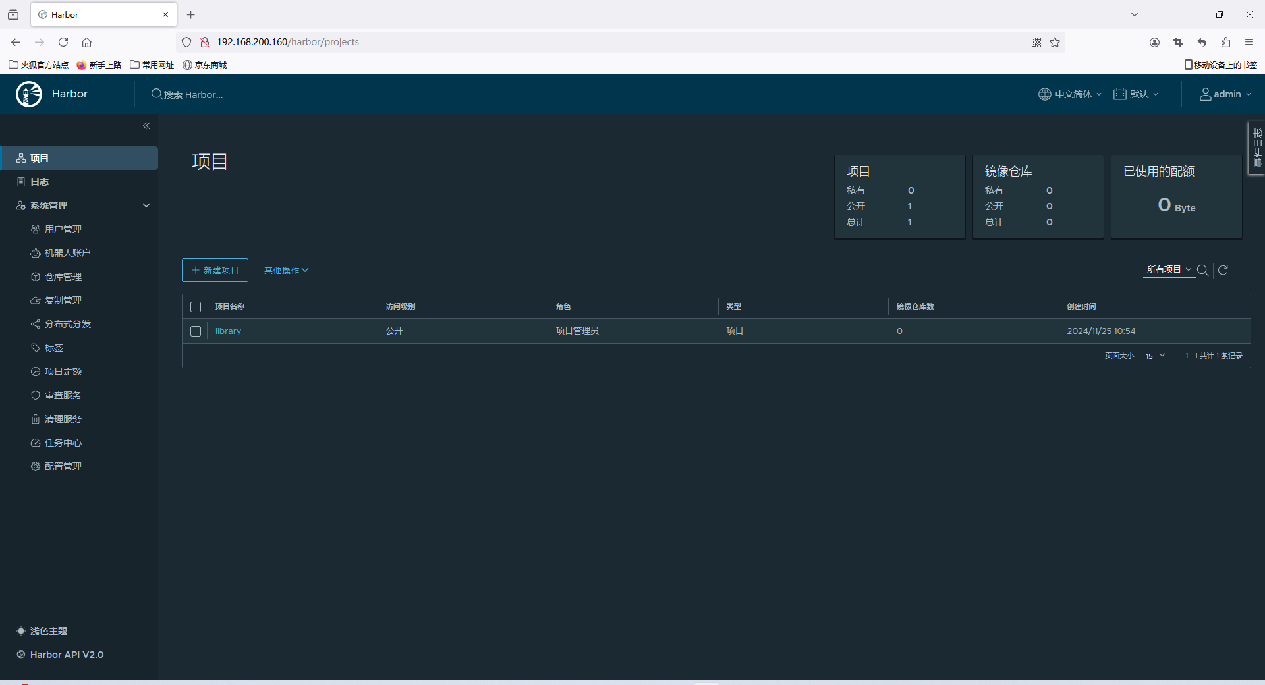
Task: Click the screenshot crop toolbar icon
Action: 1178,42
